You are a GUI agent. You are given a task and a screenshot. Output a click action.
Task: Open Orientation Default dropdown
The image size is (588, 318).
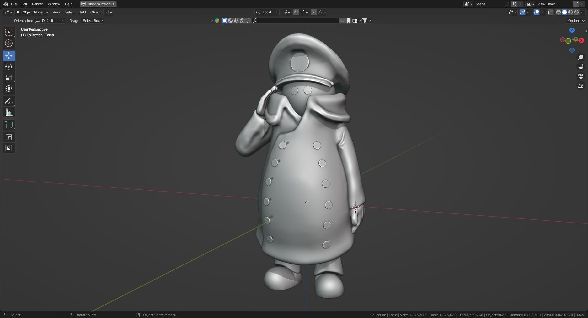50,21
